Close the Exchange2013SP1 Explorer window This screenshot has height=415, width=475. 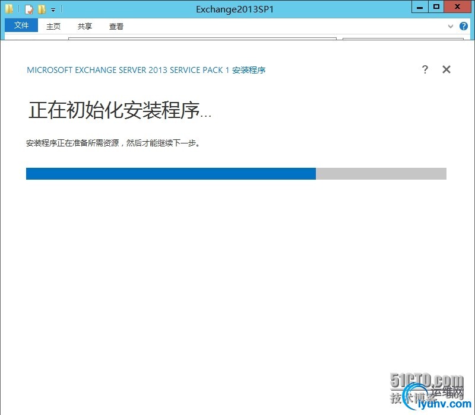[x=457, y=7]
